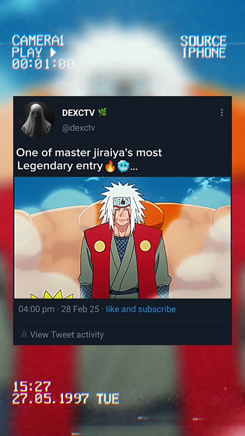Click the 'like and subscribe' link
The height and width of the screenshot is (436, 245).
coord(141,309)
